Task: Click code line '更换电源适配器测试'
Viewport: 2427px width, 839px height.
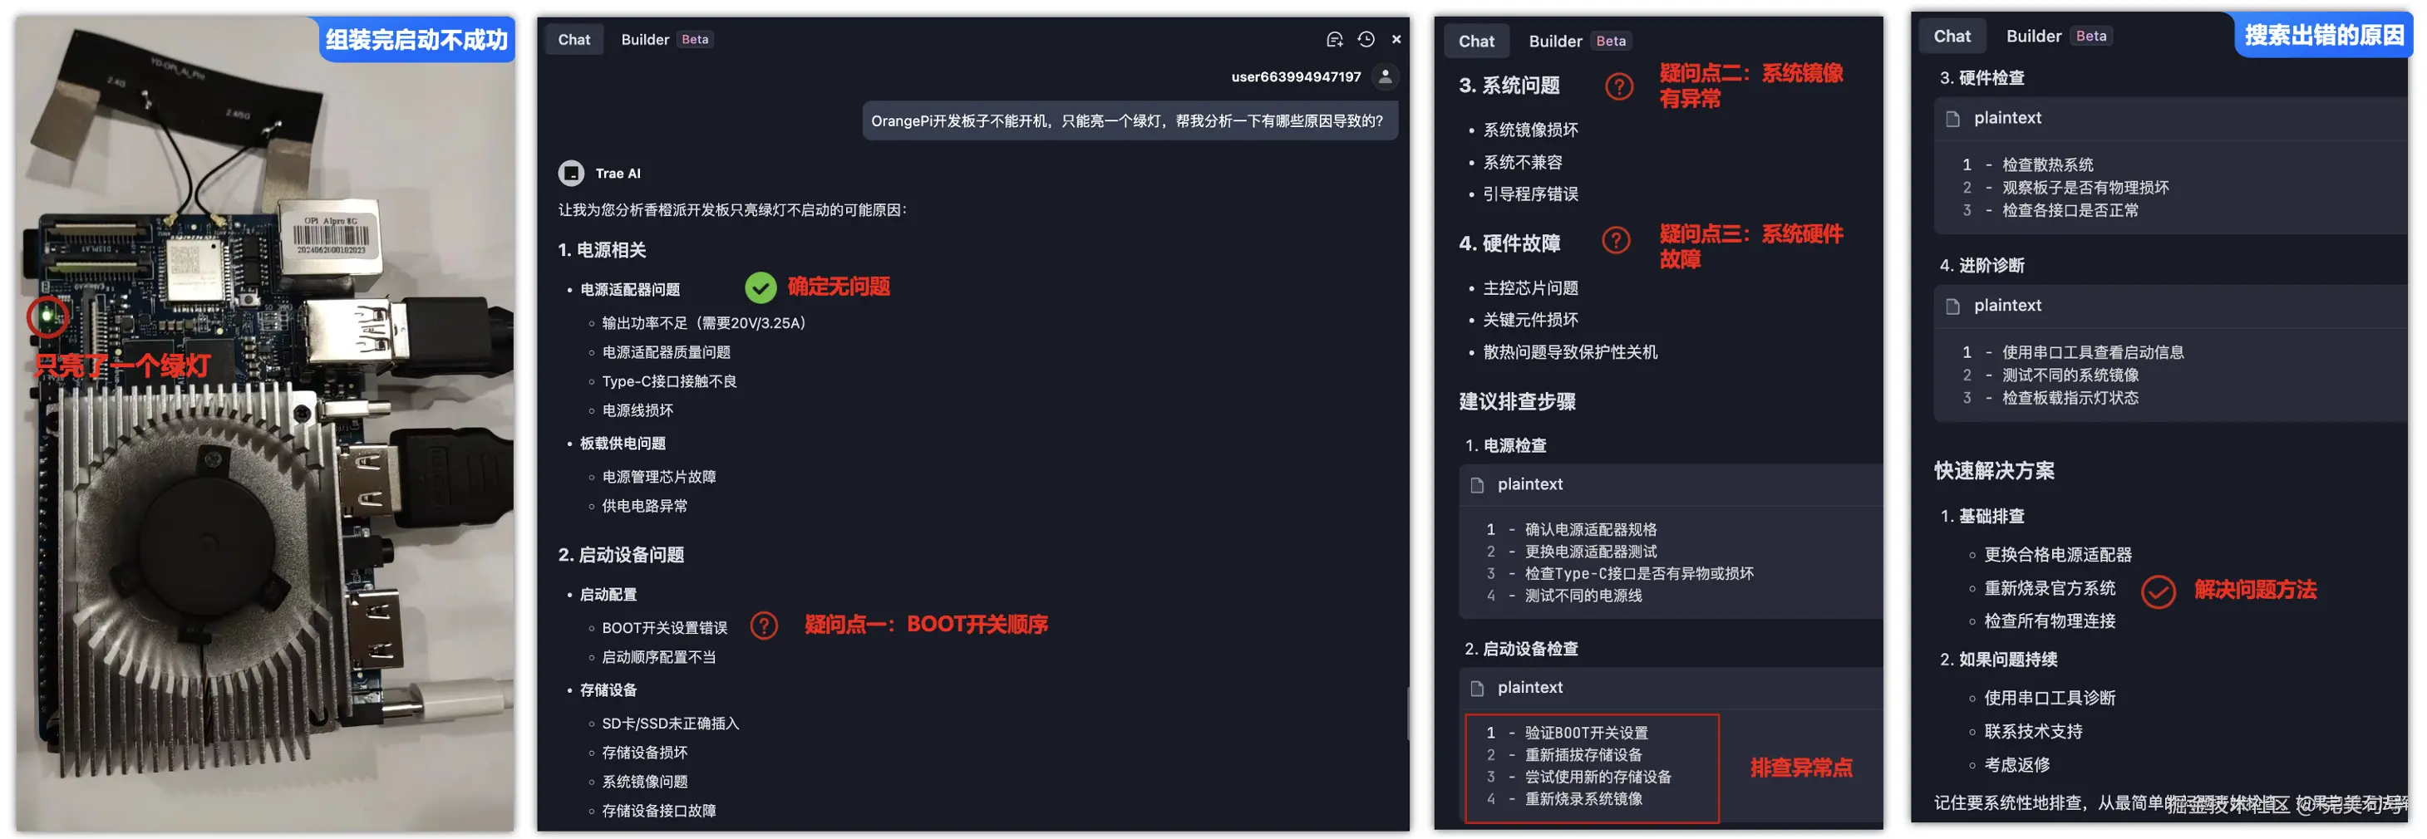Action: 1590,552
